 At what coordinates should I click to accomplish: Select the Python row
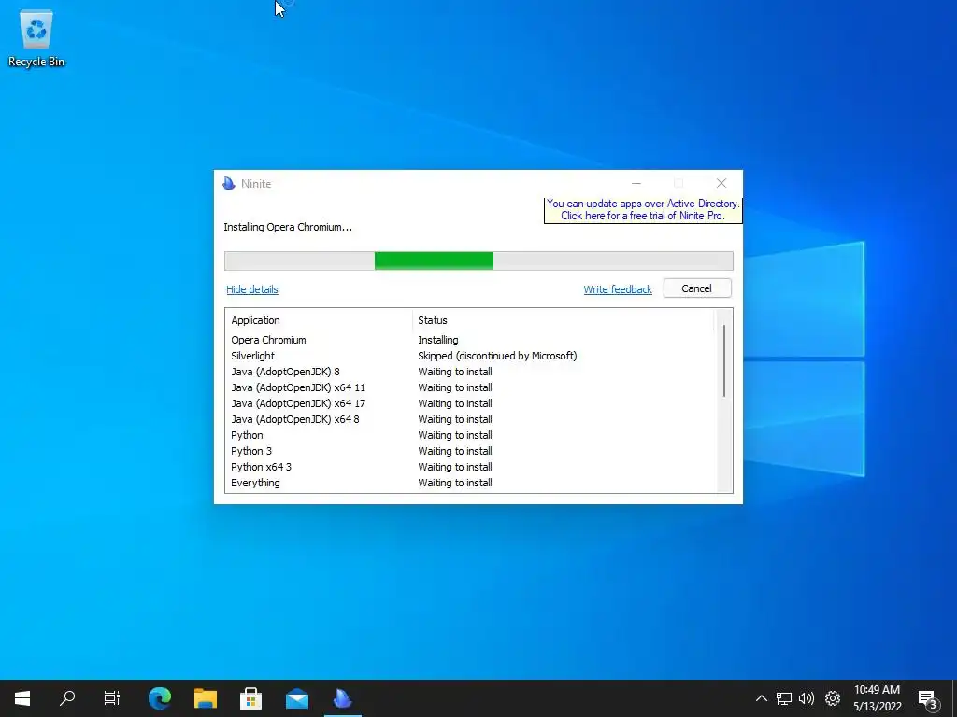click(470, 435)
